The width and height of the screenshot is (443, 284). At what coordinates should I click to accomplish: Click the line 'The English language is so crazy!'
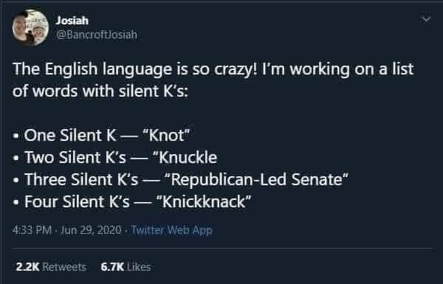click(135, 69)
